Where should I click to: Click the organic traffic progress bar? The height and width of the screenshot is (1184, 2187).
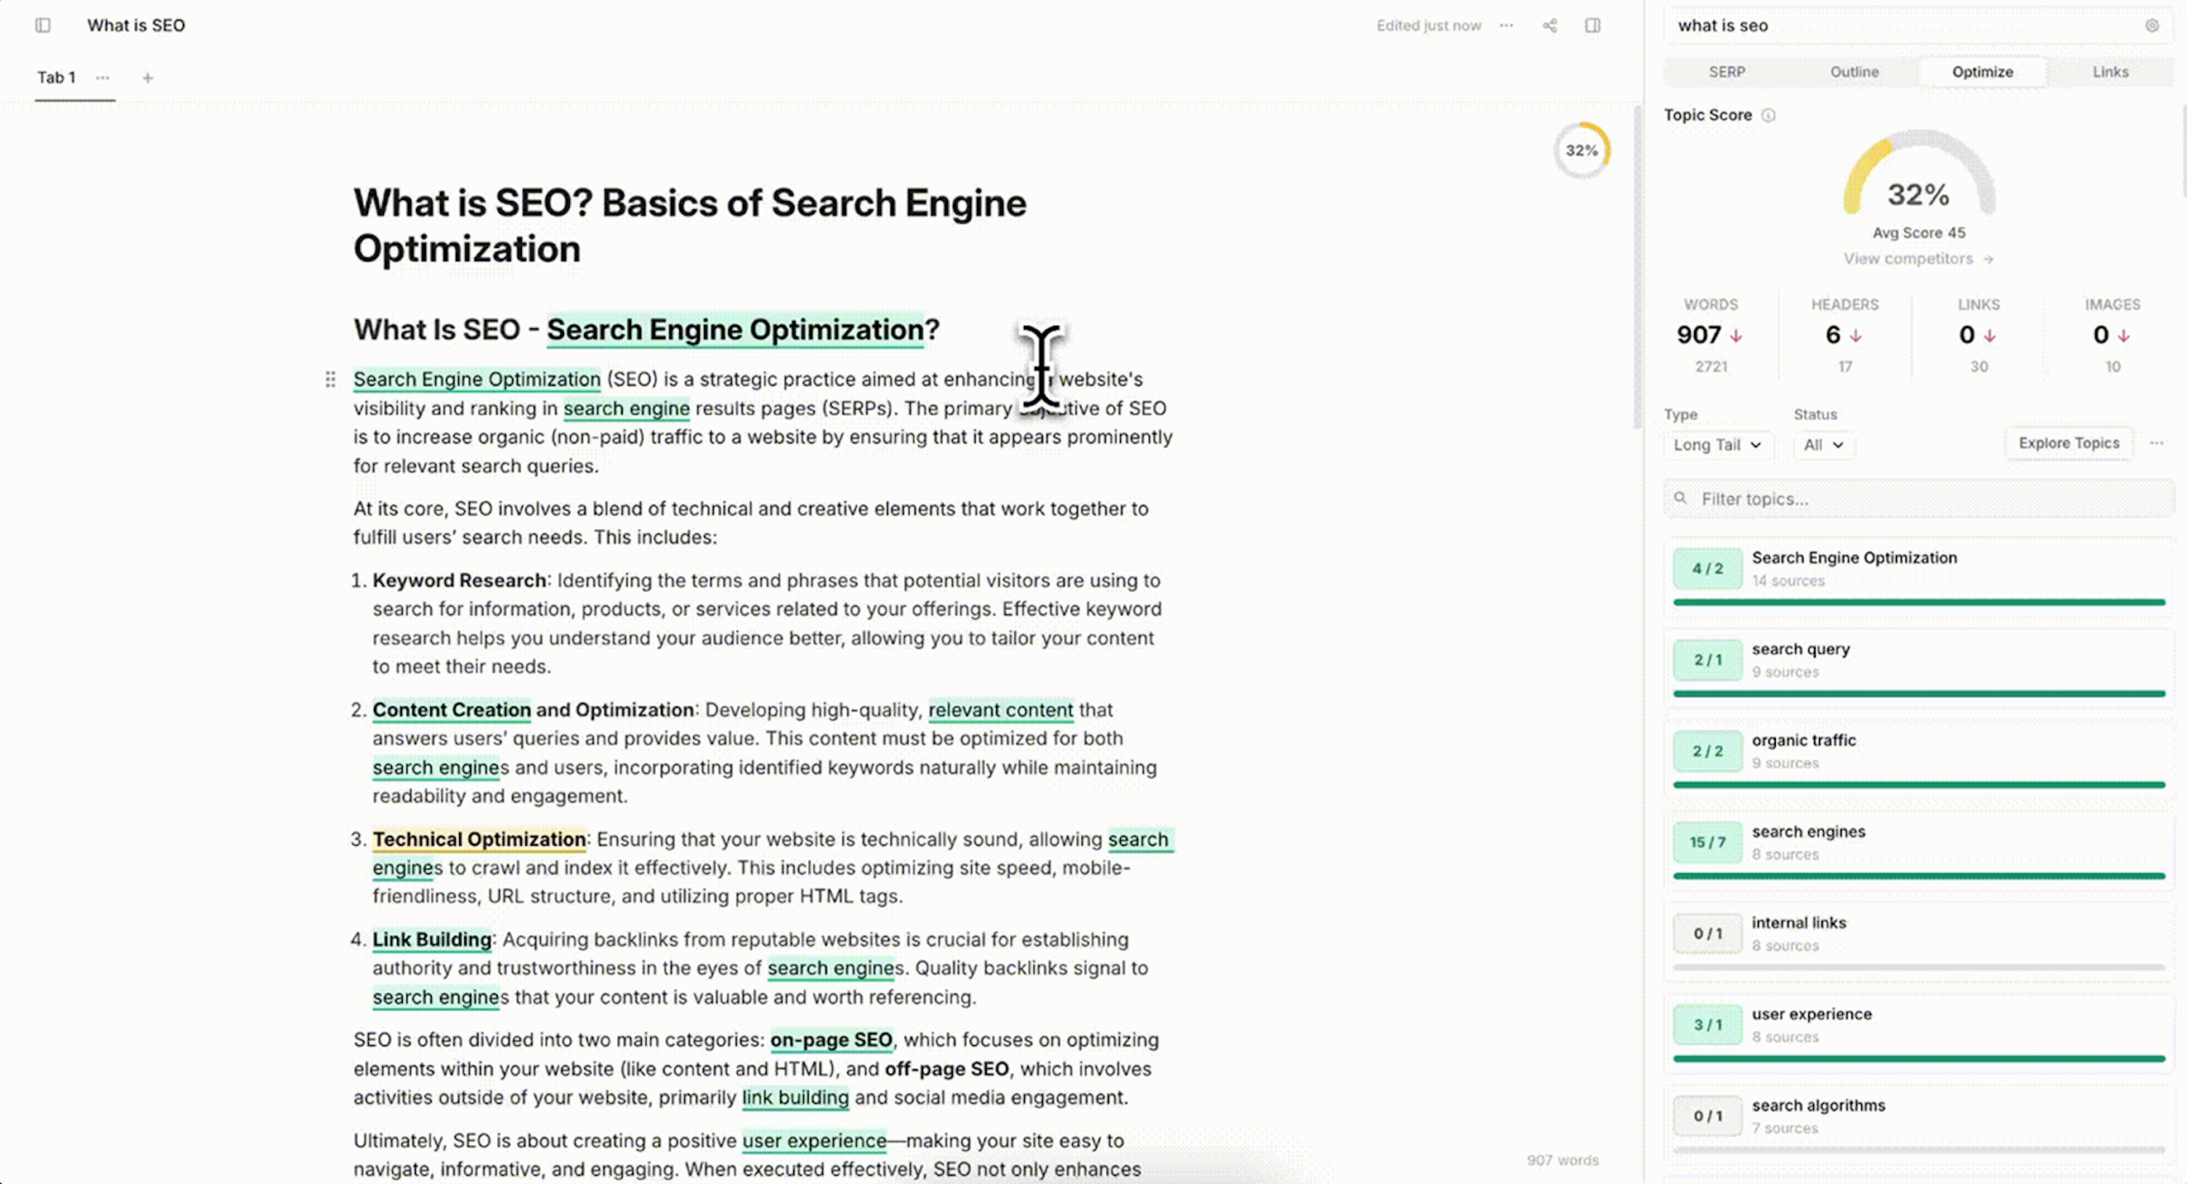pyautogui.click(x=1919, y=785)
